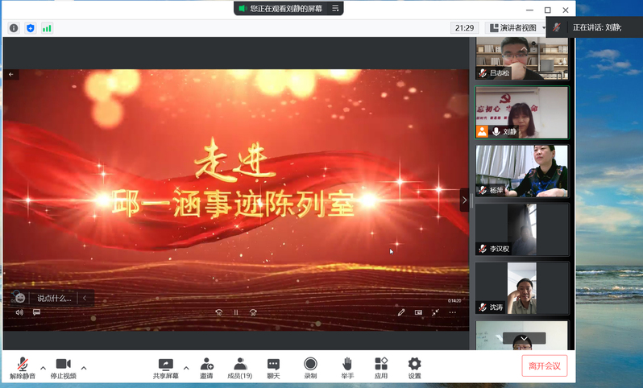The width and height of the screenshot is (643, 388).
Task: Toggle the video volume speaker icon
Action: [19, 312]
